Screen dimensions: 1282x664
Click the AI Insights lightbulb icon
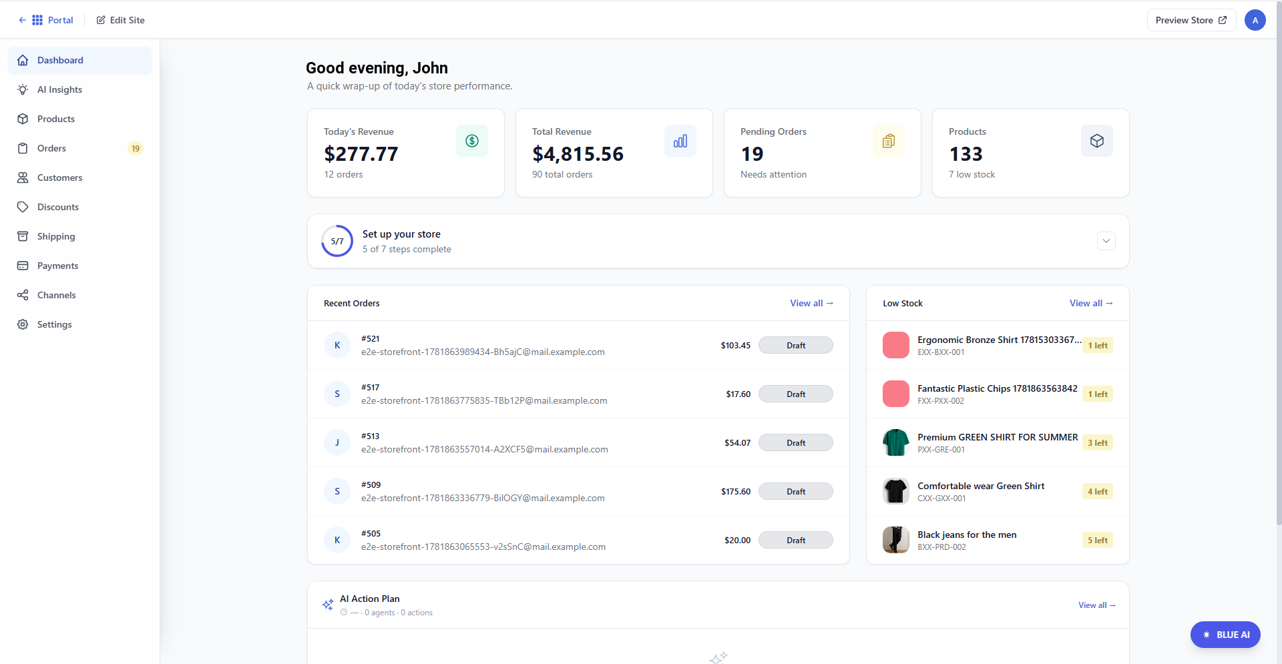coord(23,89)
